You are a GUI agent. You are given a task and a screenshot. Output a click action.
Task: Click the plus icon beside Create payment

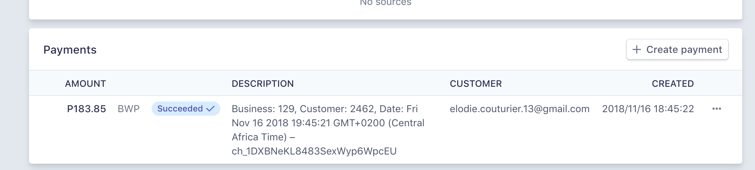tap(636, 49)
